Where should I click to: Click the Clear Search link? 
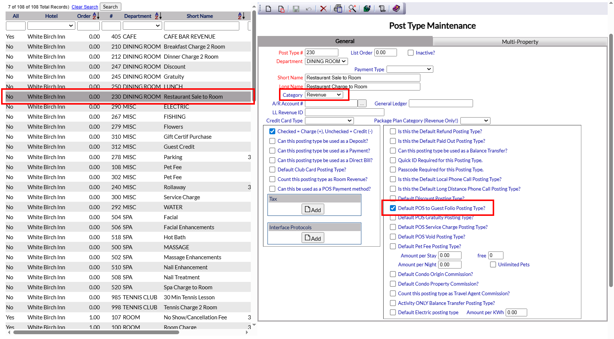[x=85, y=7]
